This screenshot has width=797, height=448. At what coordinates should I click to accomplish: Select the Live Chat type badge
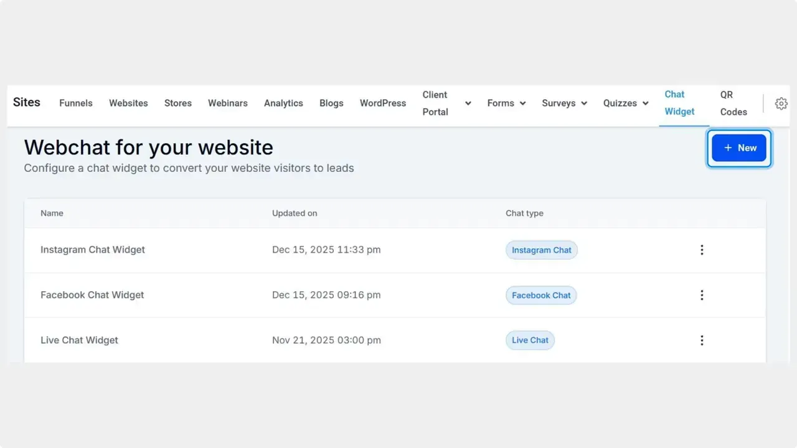point(530,340)
